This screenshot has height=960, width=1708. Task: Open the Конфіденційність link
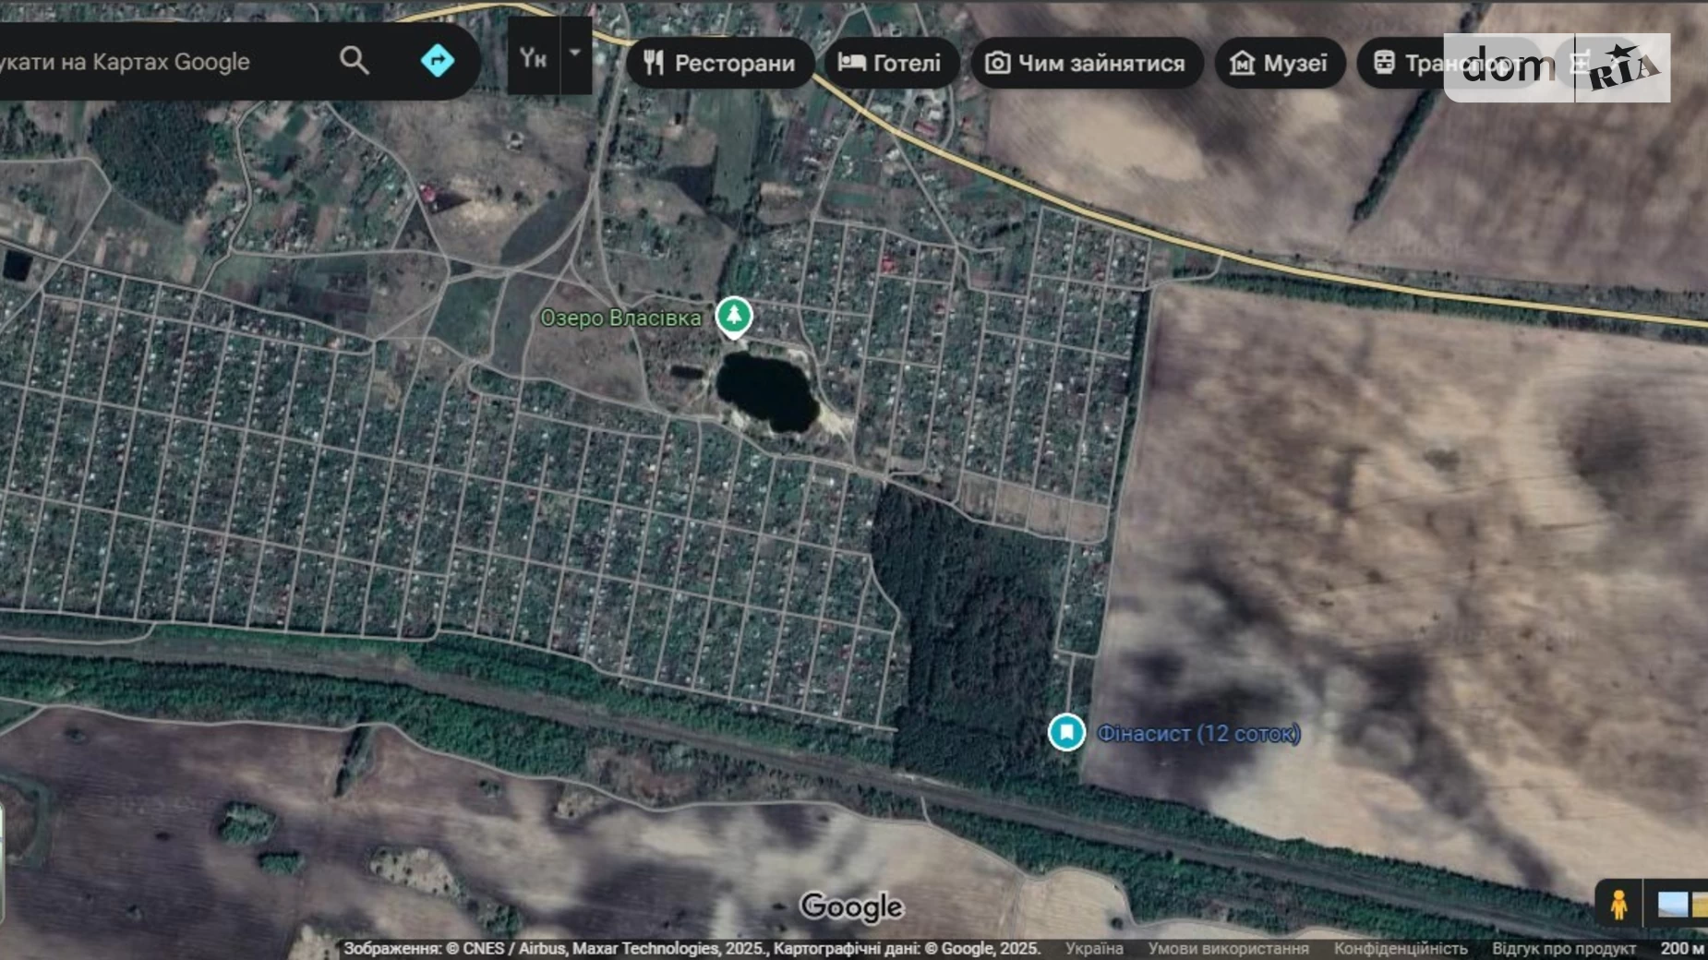1400,948
